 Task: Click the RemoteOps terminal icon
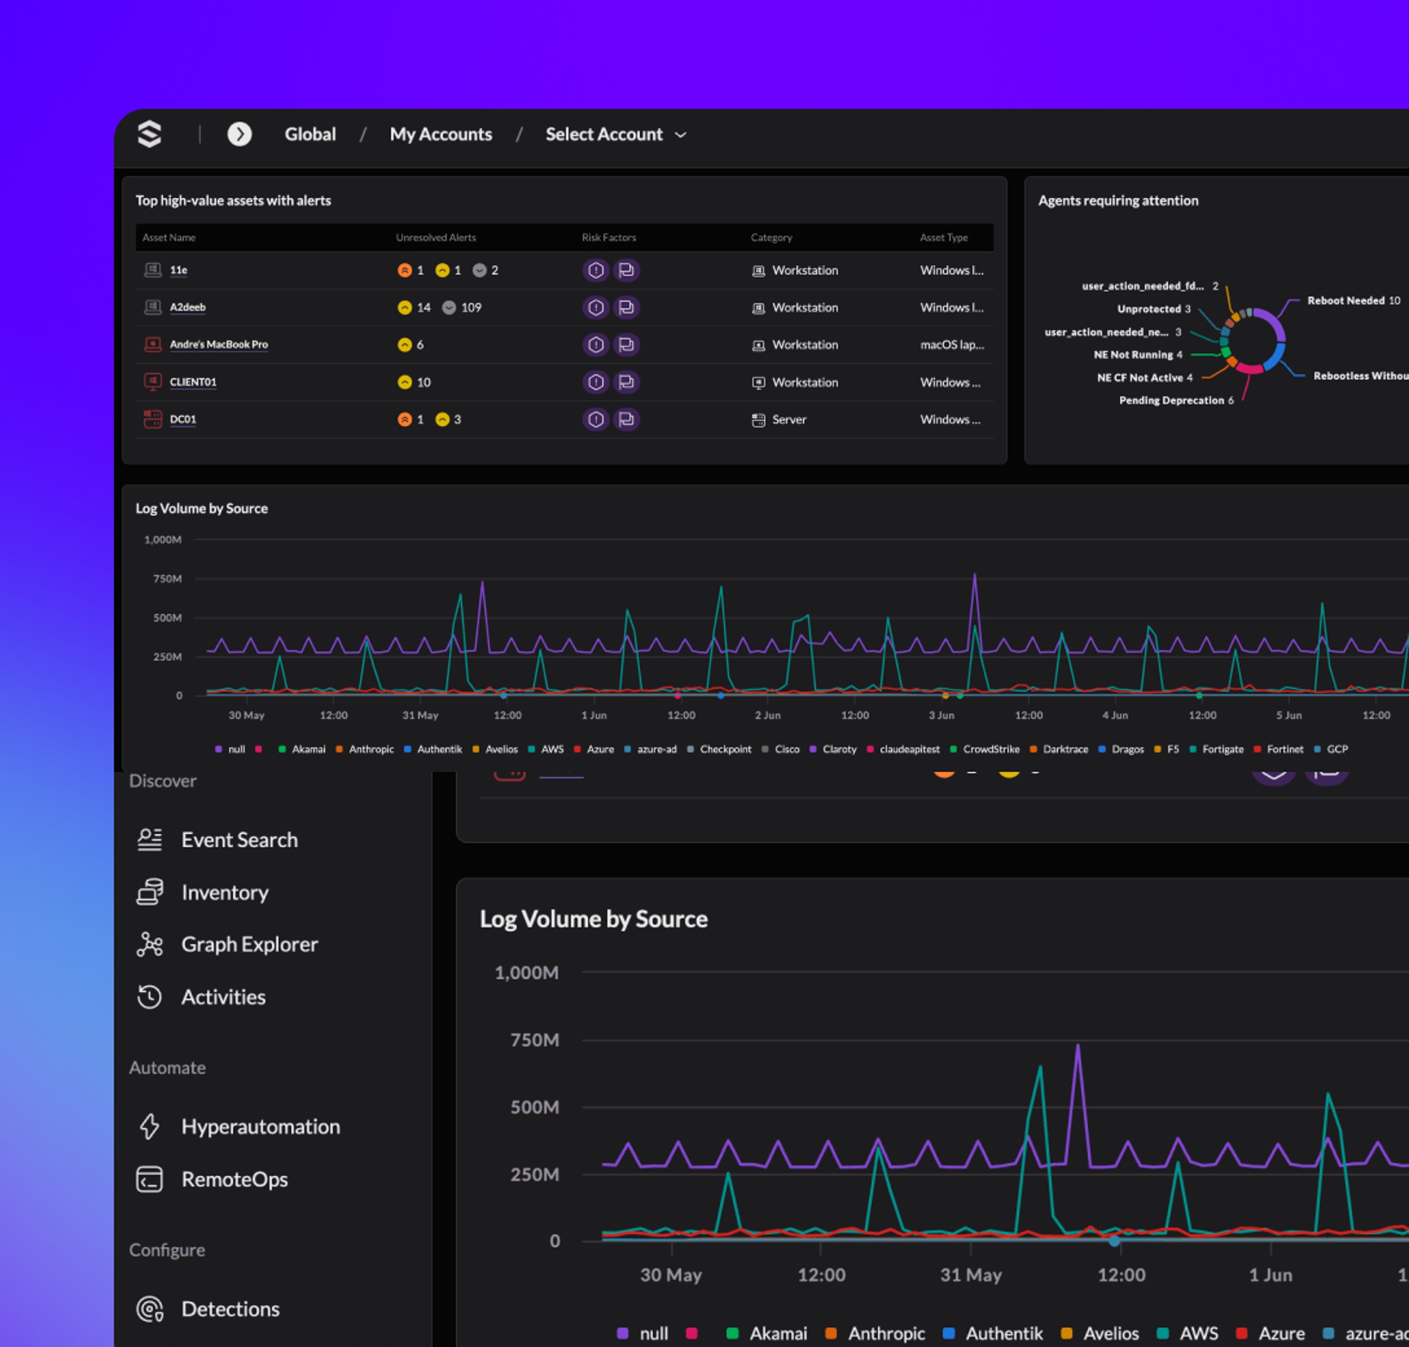[149, 1179]
